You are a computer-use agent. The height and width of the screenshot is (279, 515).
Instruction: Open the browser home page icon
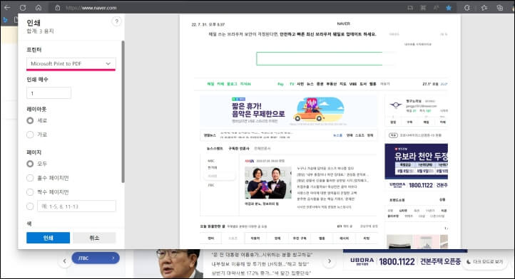pos(39,8)
